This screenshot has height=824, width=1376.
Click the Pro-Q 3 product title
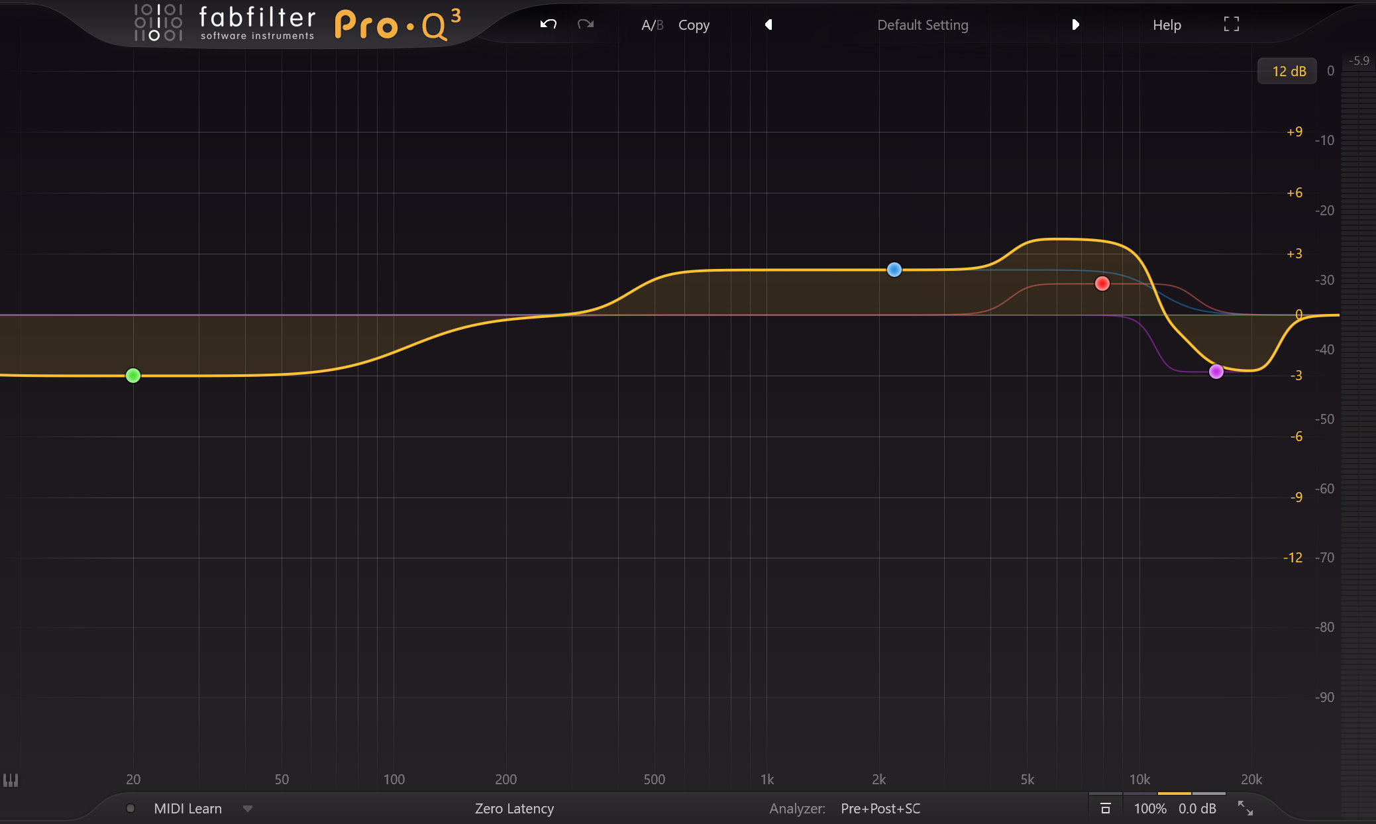click(x=397, y=25)
